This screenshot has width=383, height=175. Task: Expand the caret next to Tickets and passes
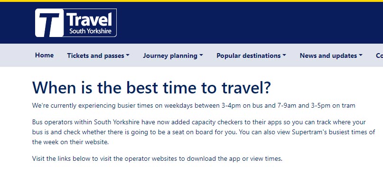[128, 55]
